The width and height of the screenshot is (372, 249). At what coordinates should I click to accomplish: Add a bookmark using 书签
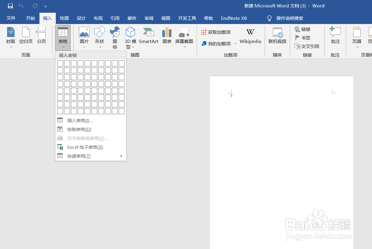(x=305, y=38)
